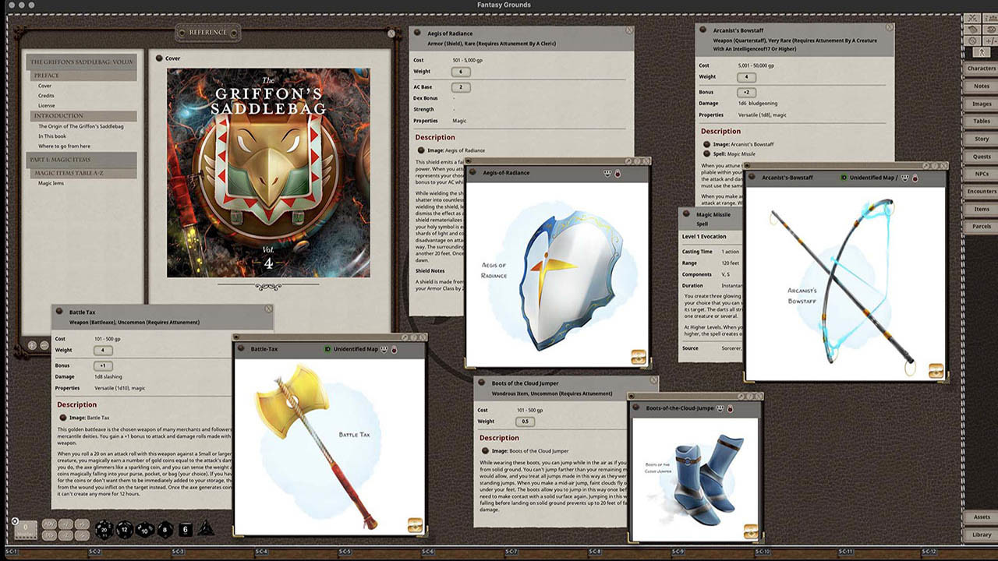Open the +/- modifiers panel

coord(991,41)
